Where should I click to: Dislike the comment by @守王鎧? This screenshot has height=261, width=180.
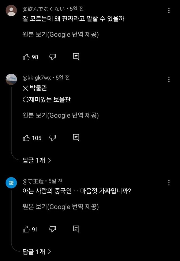click(x=53, y=229)
